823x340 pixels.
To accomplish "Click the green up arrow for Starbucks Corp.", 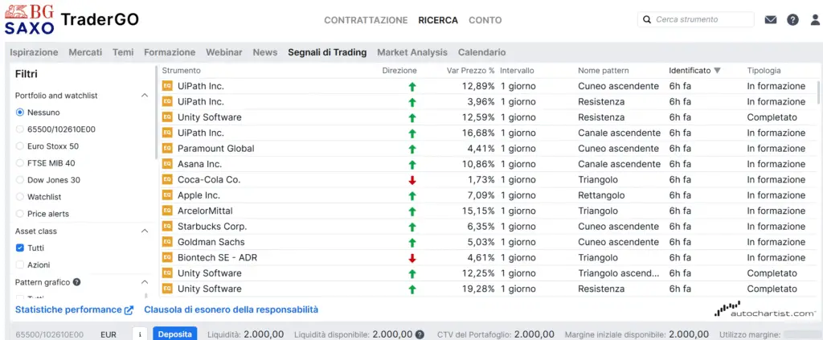I will 412,227.
